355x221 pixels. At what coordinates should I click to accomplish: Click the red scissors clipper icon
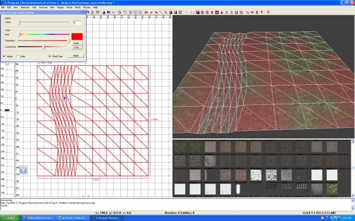click(x=146, y=12)
